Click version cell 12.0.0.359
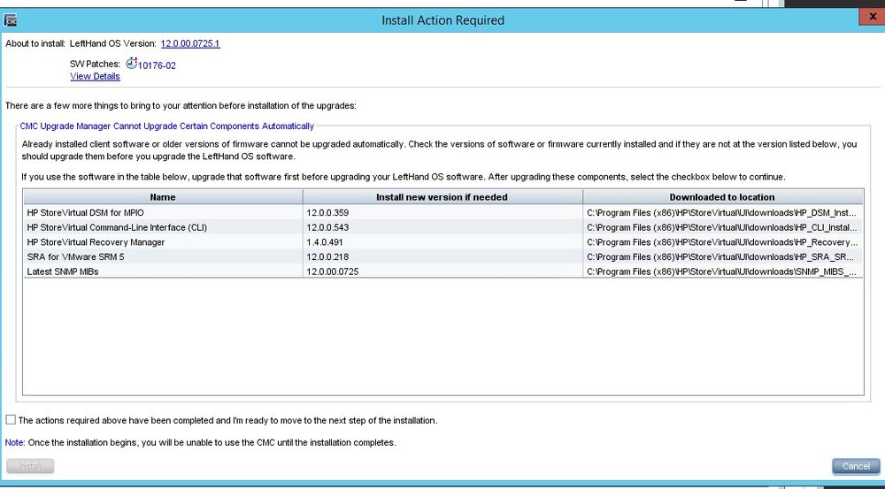This screenshot has height=489, width=885. (442, 212)
